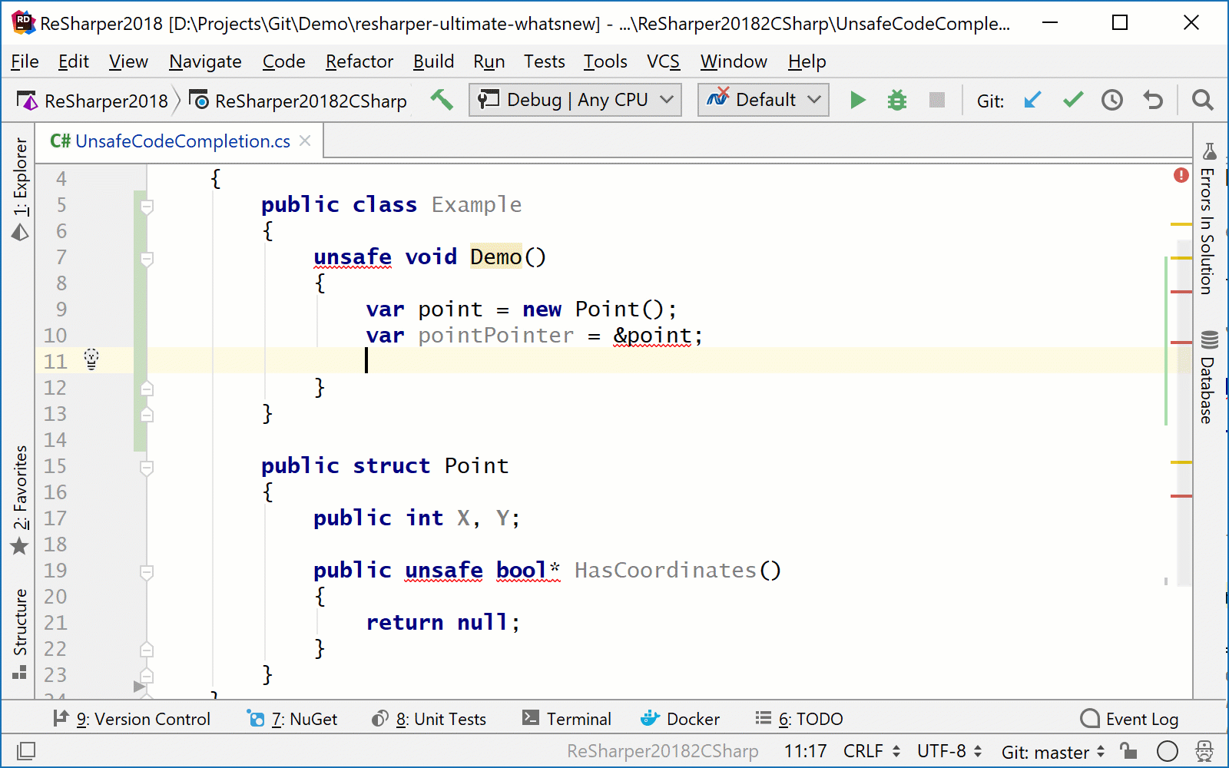Open the Terminal tool window
This screenshot has width=1229, height=768.
click(x=567, y=719)
